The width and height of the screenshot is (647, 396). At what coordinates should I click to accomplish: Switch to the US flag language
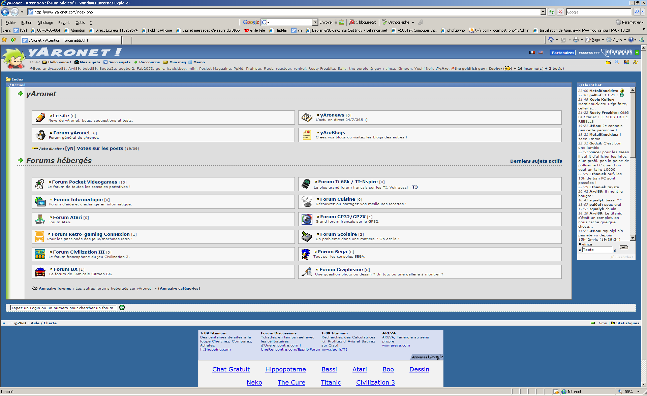(541, 53)
